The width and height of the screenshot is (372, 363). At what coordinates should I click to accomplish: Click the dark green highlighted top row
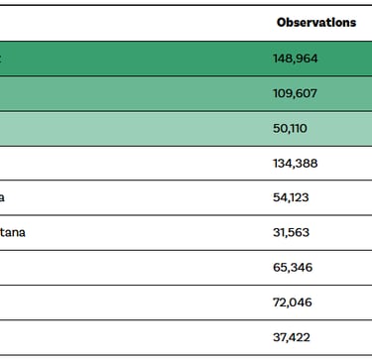pyautogui.click(x=186, y=59)
